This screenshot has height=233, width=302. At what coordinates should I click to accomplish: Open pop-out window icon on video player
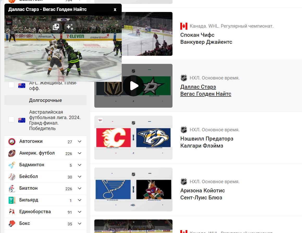tap(56, 27)
